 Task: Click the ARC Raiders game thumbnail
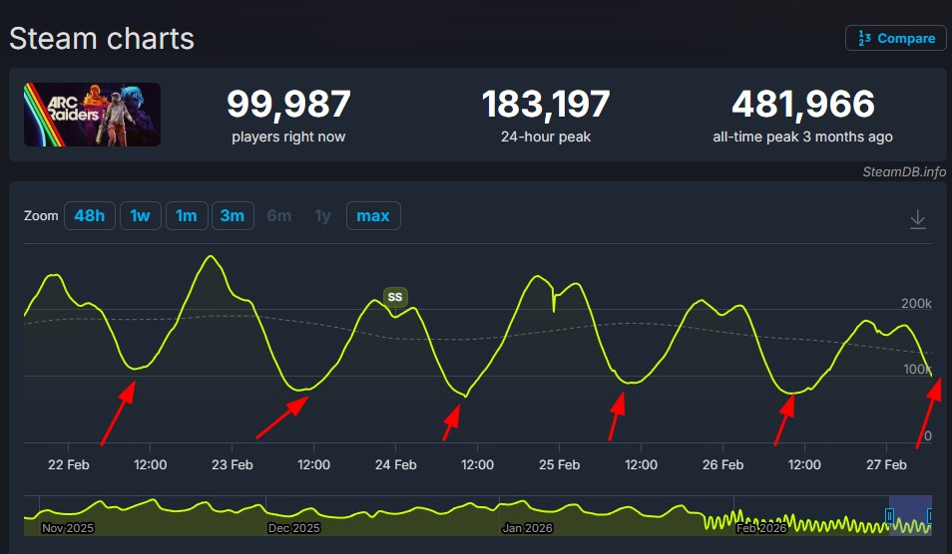92,115
